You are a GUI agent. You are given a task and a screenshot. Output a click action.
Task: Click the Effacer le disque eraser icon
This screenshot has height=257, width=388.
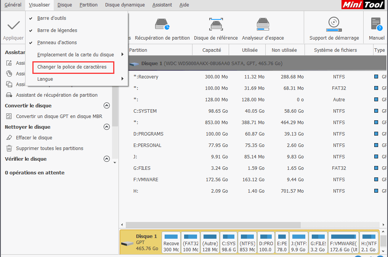pos(9,138)
